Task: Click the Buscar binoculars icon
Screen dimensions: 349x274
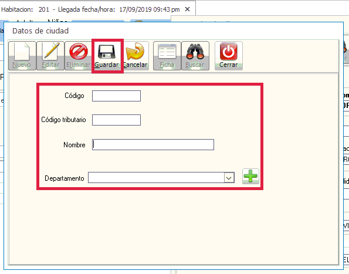Action: click(x=195, y=52)
